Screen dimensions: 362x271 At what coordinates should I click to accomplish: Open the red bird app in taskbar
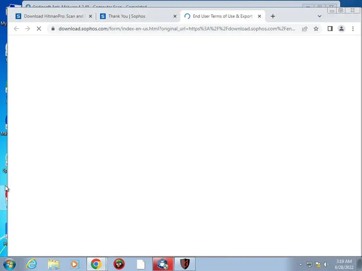[x=119, y=264]
